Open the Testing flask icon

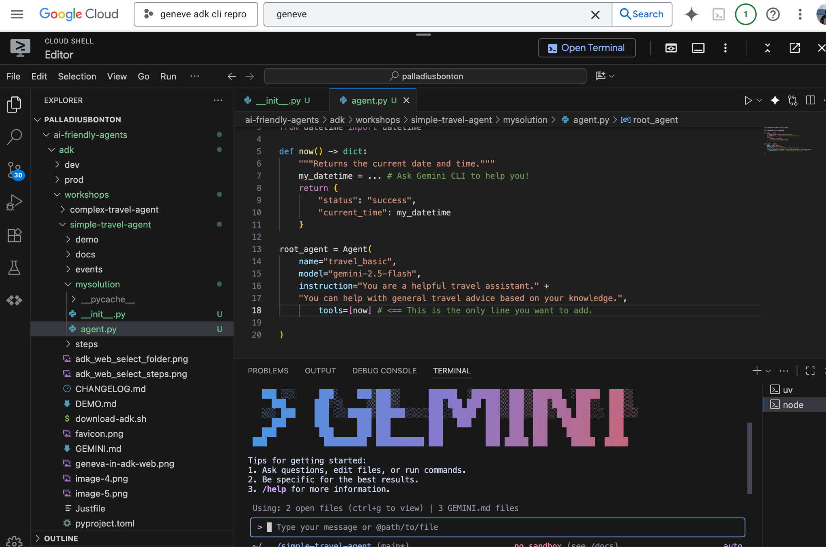point(15,268)
